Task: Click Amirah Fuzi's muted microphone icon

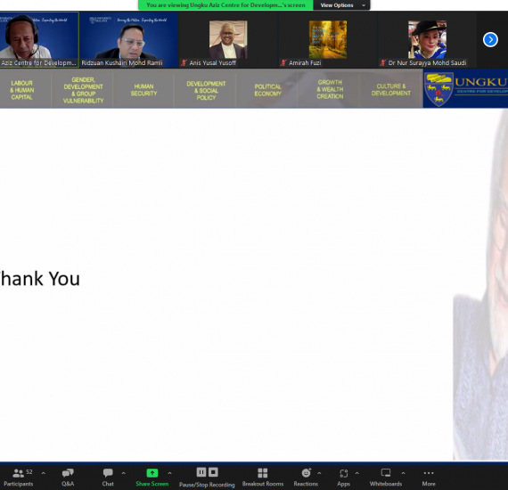Action: (x=283, y=63)
